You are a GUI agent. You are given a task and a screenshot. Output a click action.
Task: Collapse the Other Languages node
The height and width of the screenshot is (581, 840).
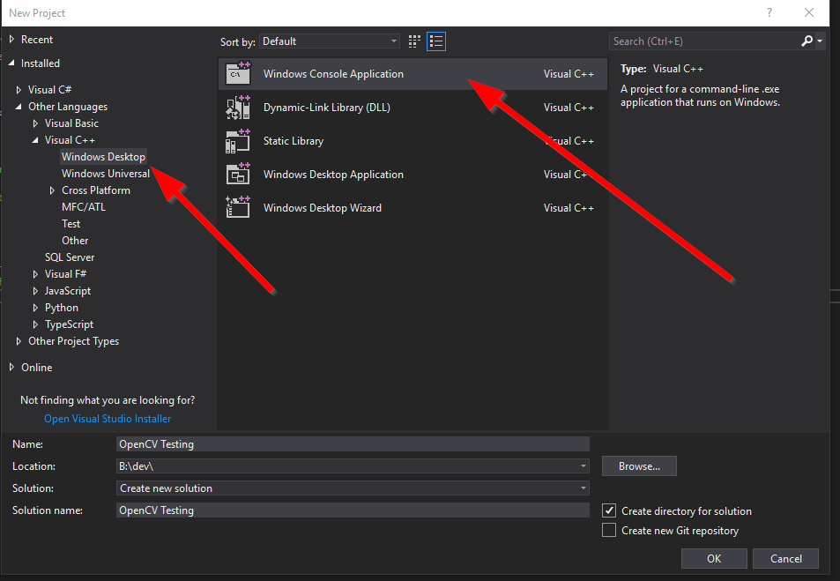(x=19, y=107)
